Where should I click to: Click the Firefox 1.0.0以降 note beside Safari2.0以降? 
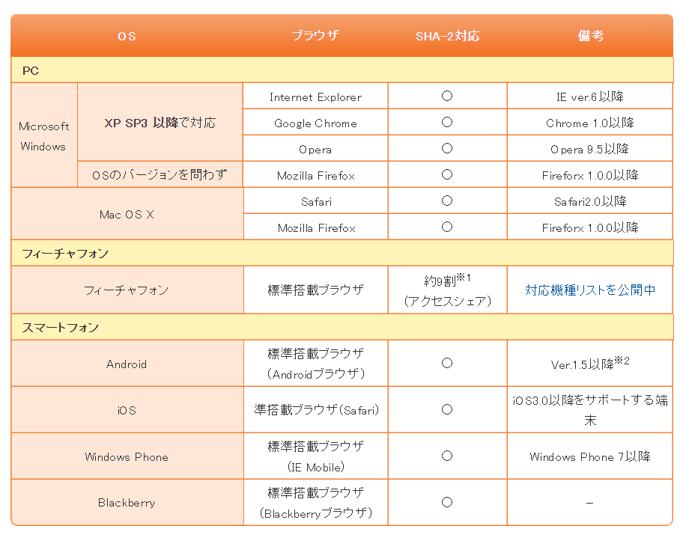point(590,227)
